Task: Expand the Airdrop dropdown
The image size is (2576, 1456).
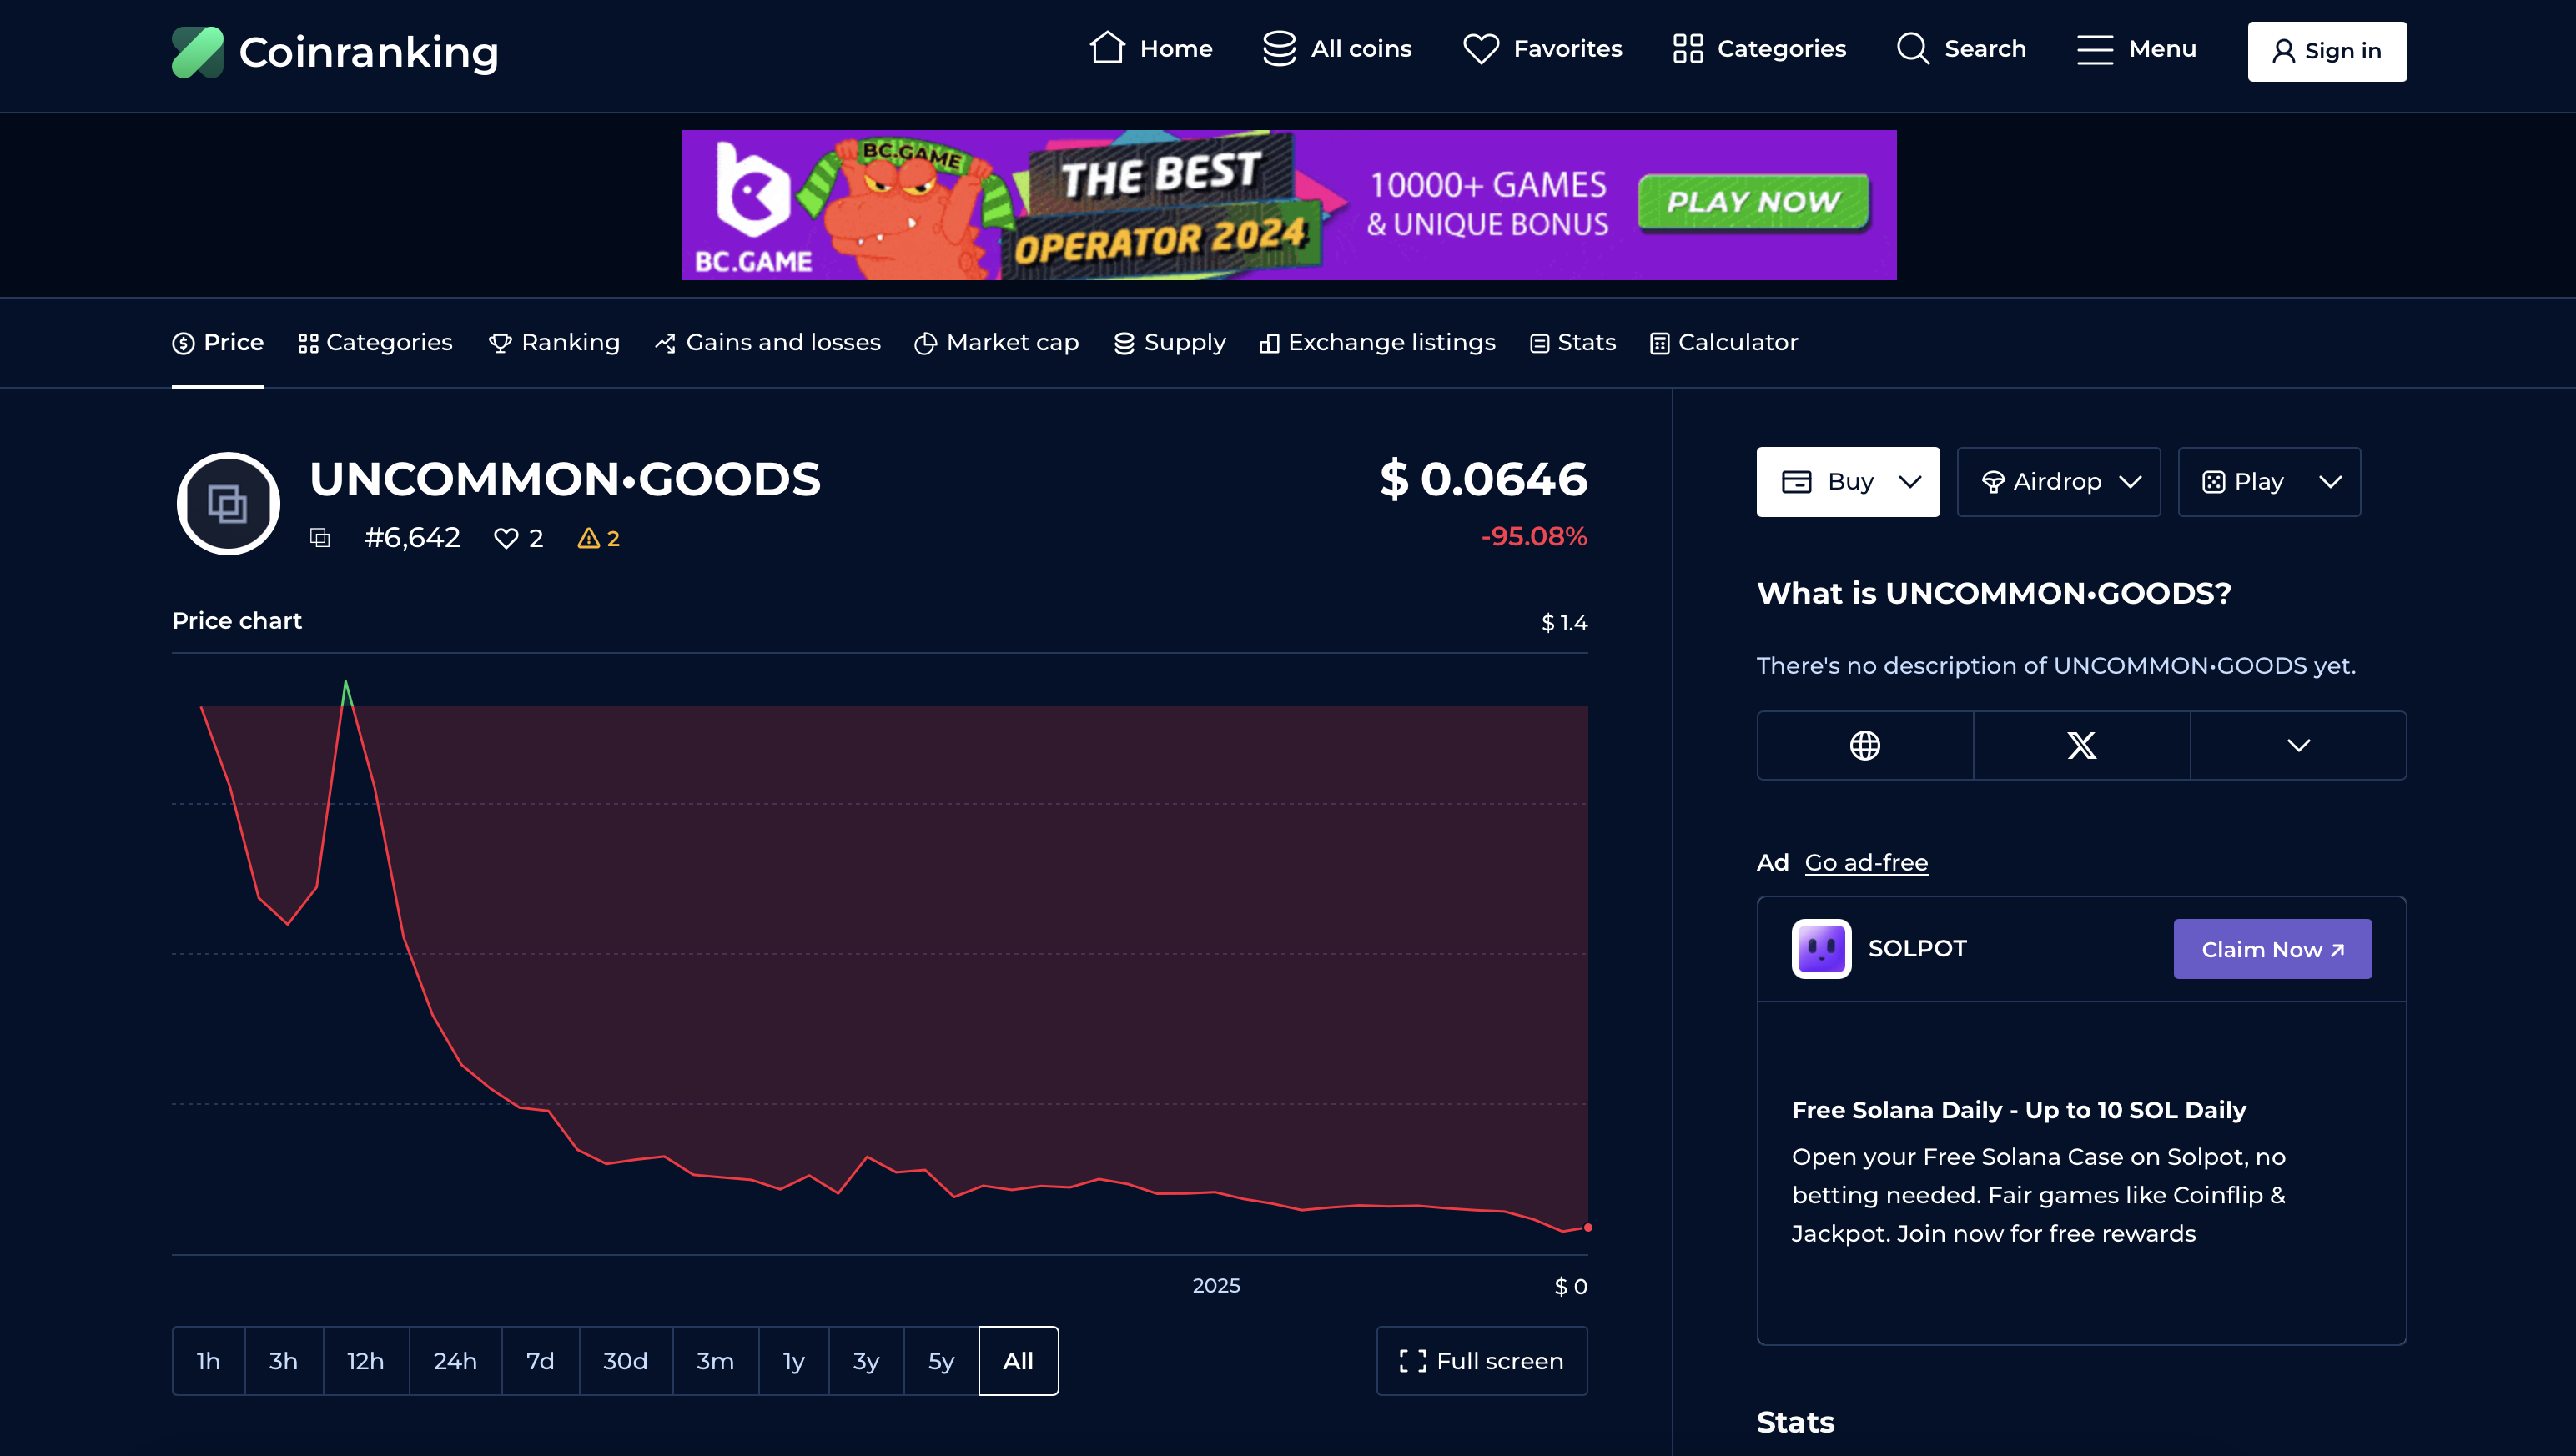Action: [x=2059, y=482]
